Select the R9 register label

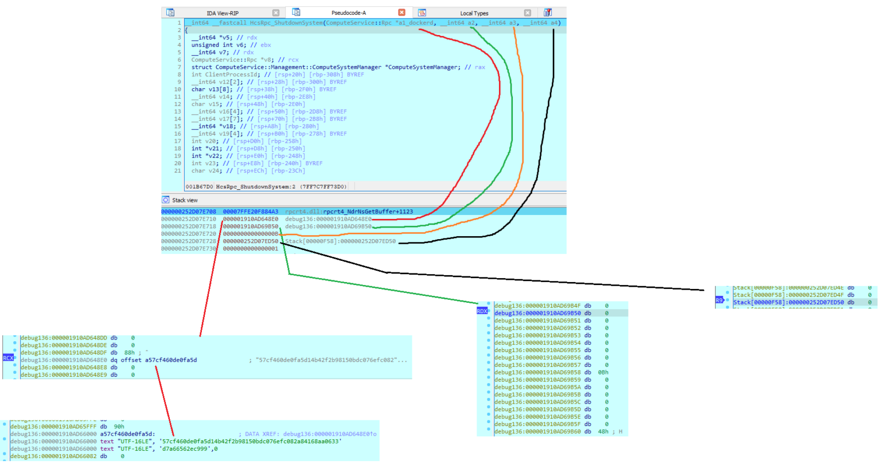pyautogui.click(x=719, y=298)
